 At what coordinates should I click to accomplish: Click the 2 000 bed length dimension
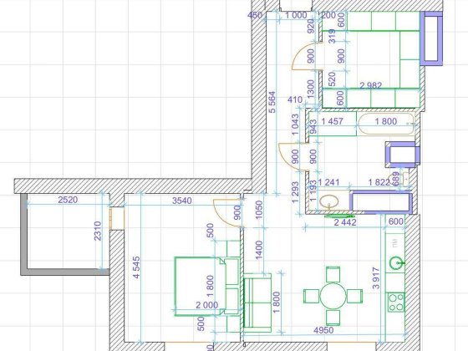[207, 305]
